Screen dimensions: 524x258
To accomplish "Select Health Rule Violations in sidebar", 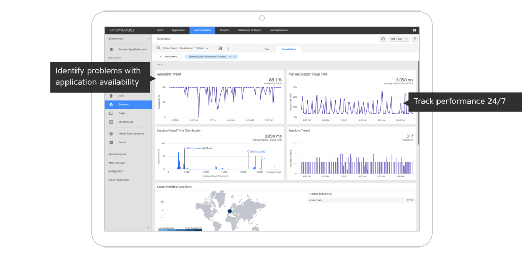I will click(x=130, y=134).
